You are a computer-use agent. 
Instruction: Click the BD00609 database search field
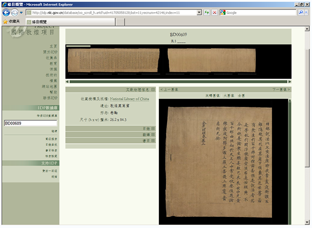tap(31, 123)
